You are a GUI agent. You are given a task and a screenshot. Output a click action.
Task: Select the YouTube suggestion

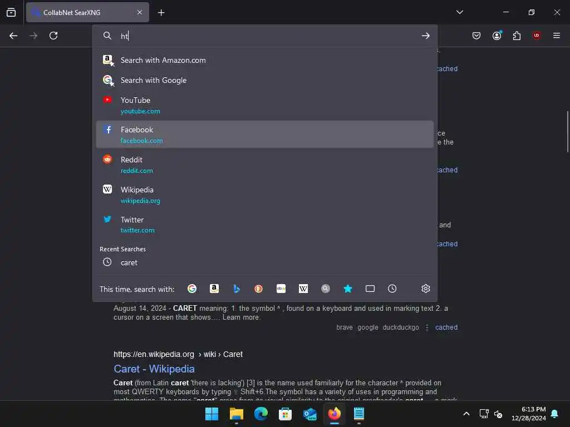pyautogui.click(x=264, y=105)
